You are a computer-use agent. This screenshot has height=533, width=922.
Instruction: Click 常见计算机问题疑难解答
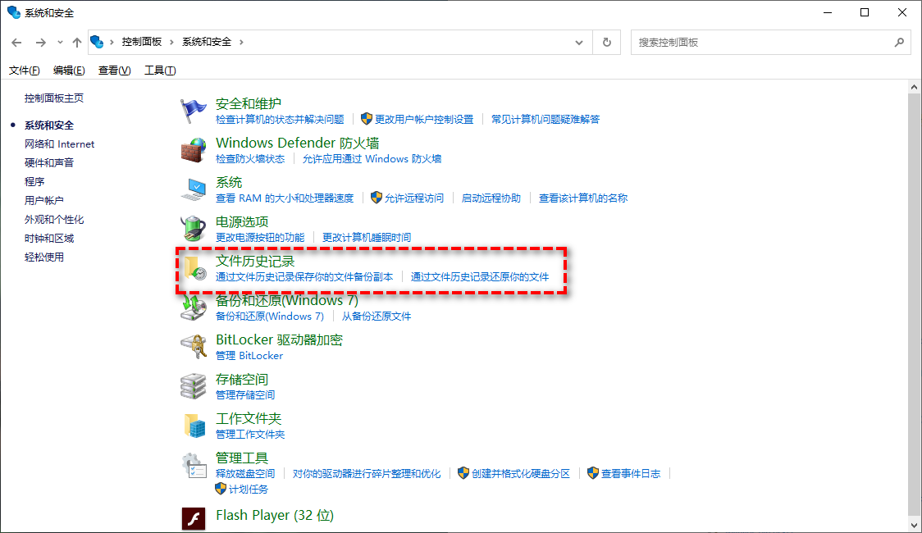click(x=545, y=119)
